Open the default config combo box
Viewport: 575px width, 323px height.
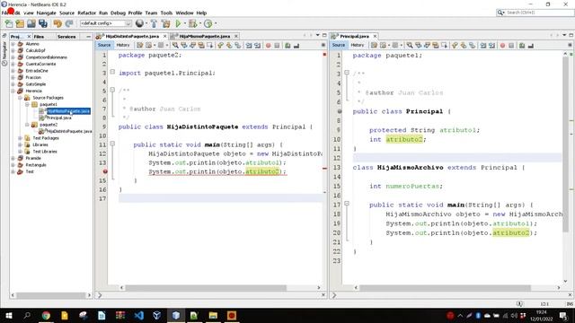click(x=106, y=23)
